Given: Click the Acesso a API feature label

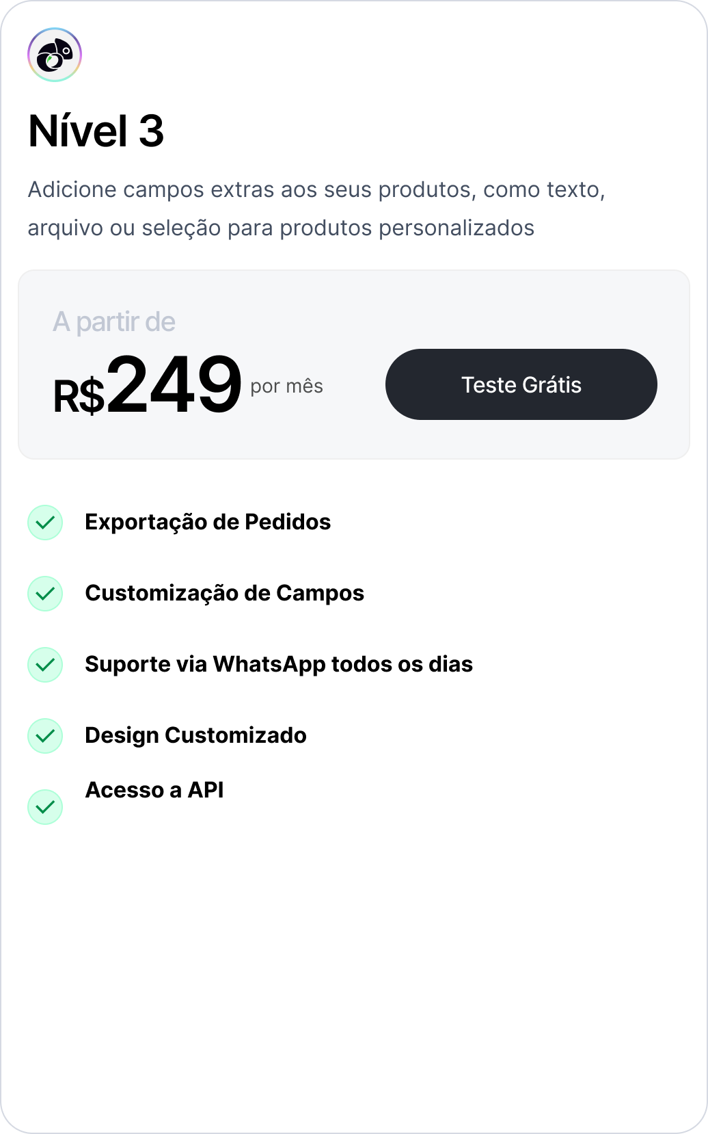Looking at the screenshot, I should pyautogui.click(x=154, y=790).
